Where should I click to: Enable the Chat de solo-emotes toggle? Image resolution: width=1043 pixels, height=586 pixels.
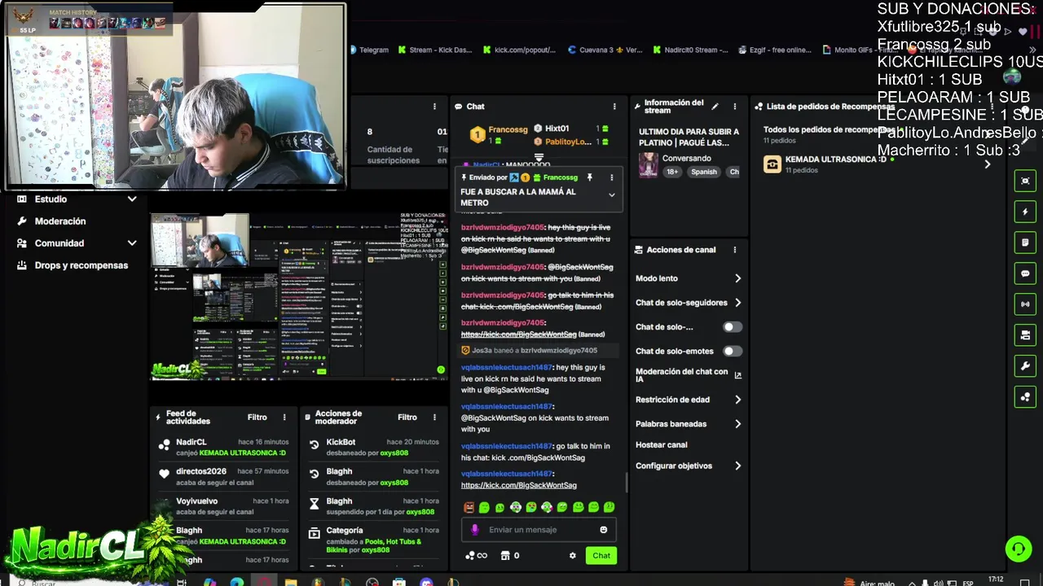(733, 352)
